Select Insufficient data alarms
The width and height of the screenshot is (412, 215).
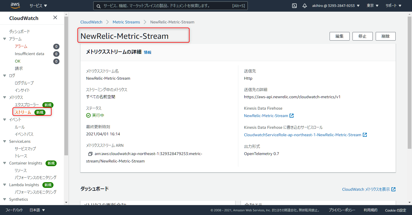(x=29, y=54)
